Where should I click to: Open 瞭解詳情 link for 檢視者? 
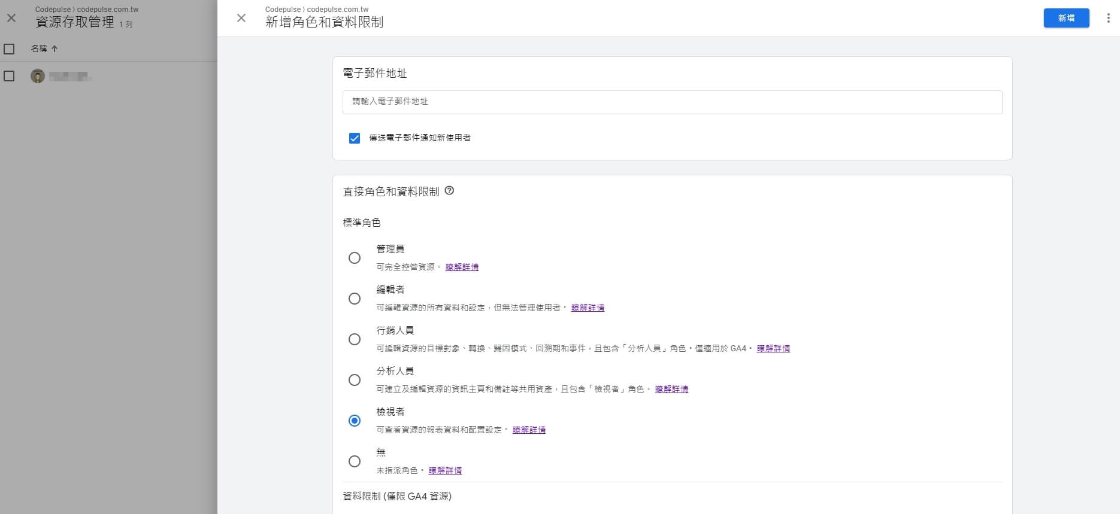pos(529,430)
